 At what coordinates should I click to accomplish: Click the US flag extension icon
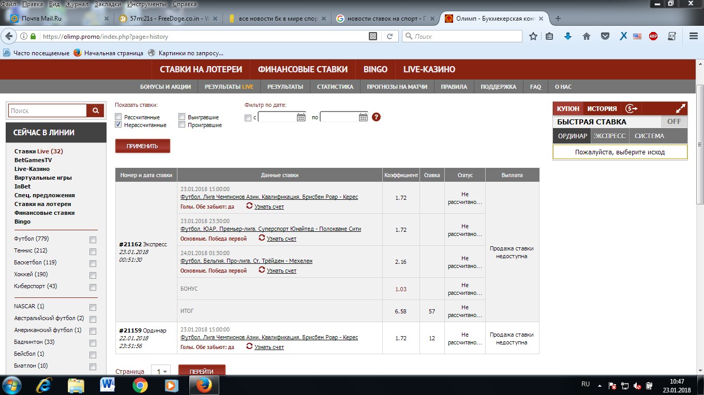(x=637, y=37)
